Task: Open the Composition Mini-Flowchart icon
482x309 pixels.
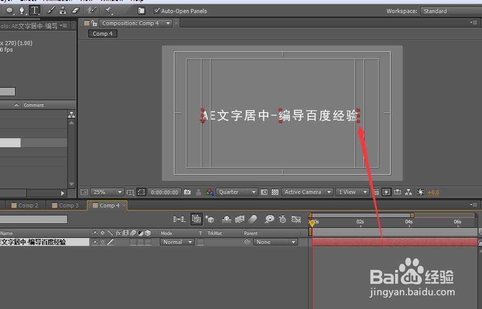Action: tap(179, 219)
